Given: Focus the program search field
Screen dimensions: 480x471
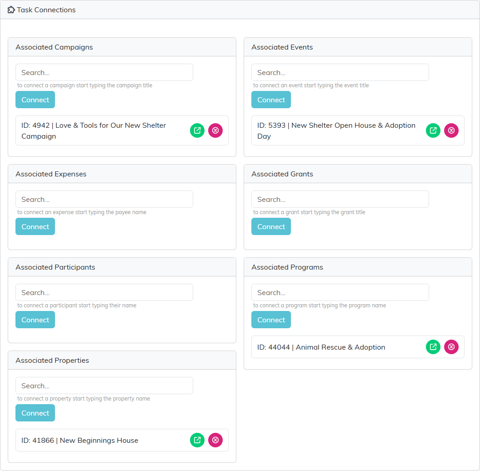Looking at the screenshot, I should pyautogui.click(x=340, y=292).
